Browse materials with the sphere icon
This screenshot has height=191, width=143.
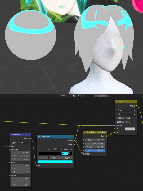[74, 96]
